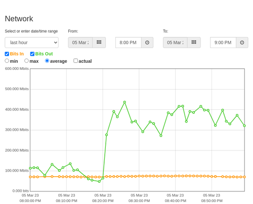Select the max radio button

pyautogui.click(x=26, y=61)
